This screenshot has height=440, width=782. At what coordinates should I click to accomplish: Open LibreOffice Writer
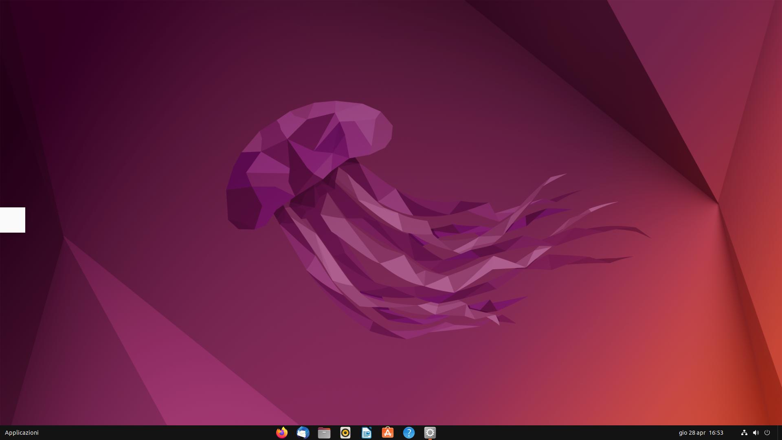point(367,433)
